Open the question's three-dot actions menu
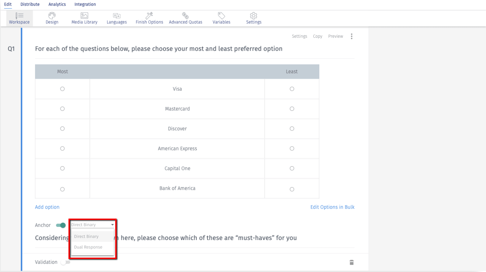The height and width of the screenshot is (272, 486). pyautogui.click(x=351, y=36)
